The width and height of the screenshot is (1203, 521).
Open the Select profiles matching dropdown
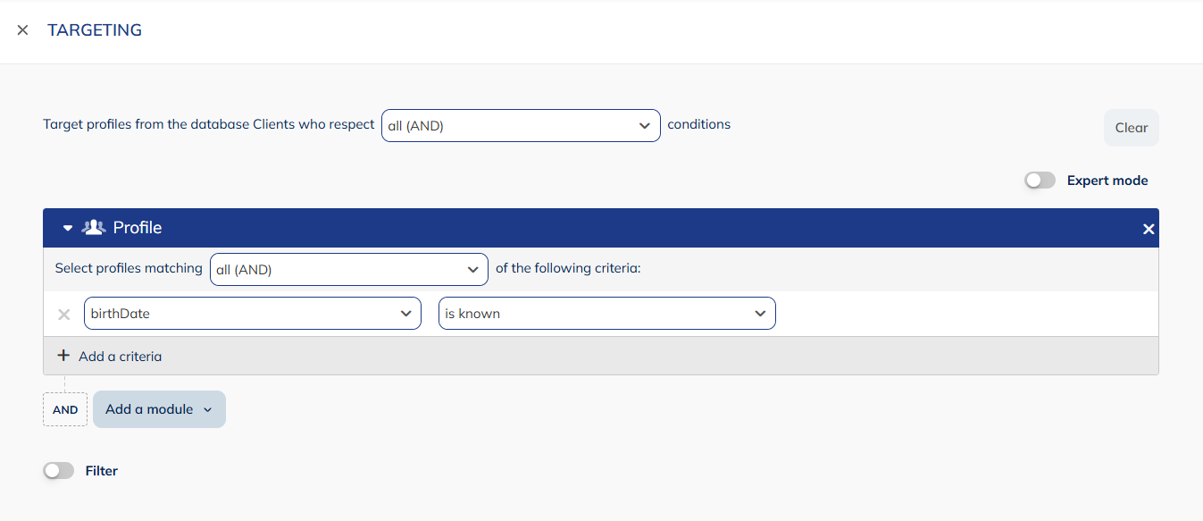pyautogui.click(x=348, y=269)
